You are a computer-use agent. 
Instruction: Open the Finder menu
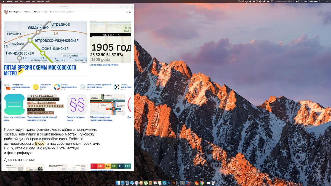[x=10, y=1]
